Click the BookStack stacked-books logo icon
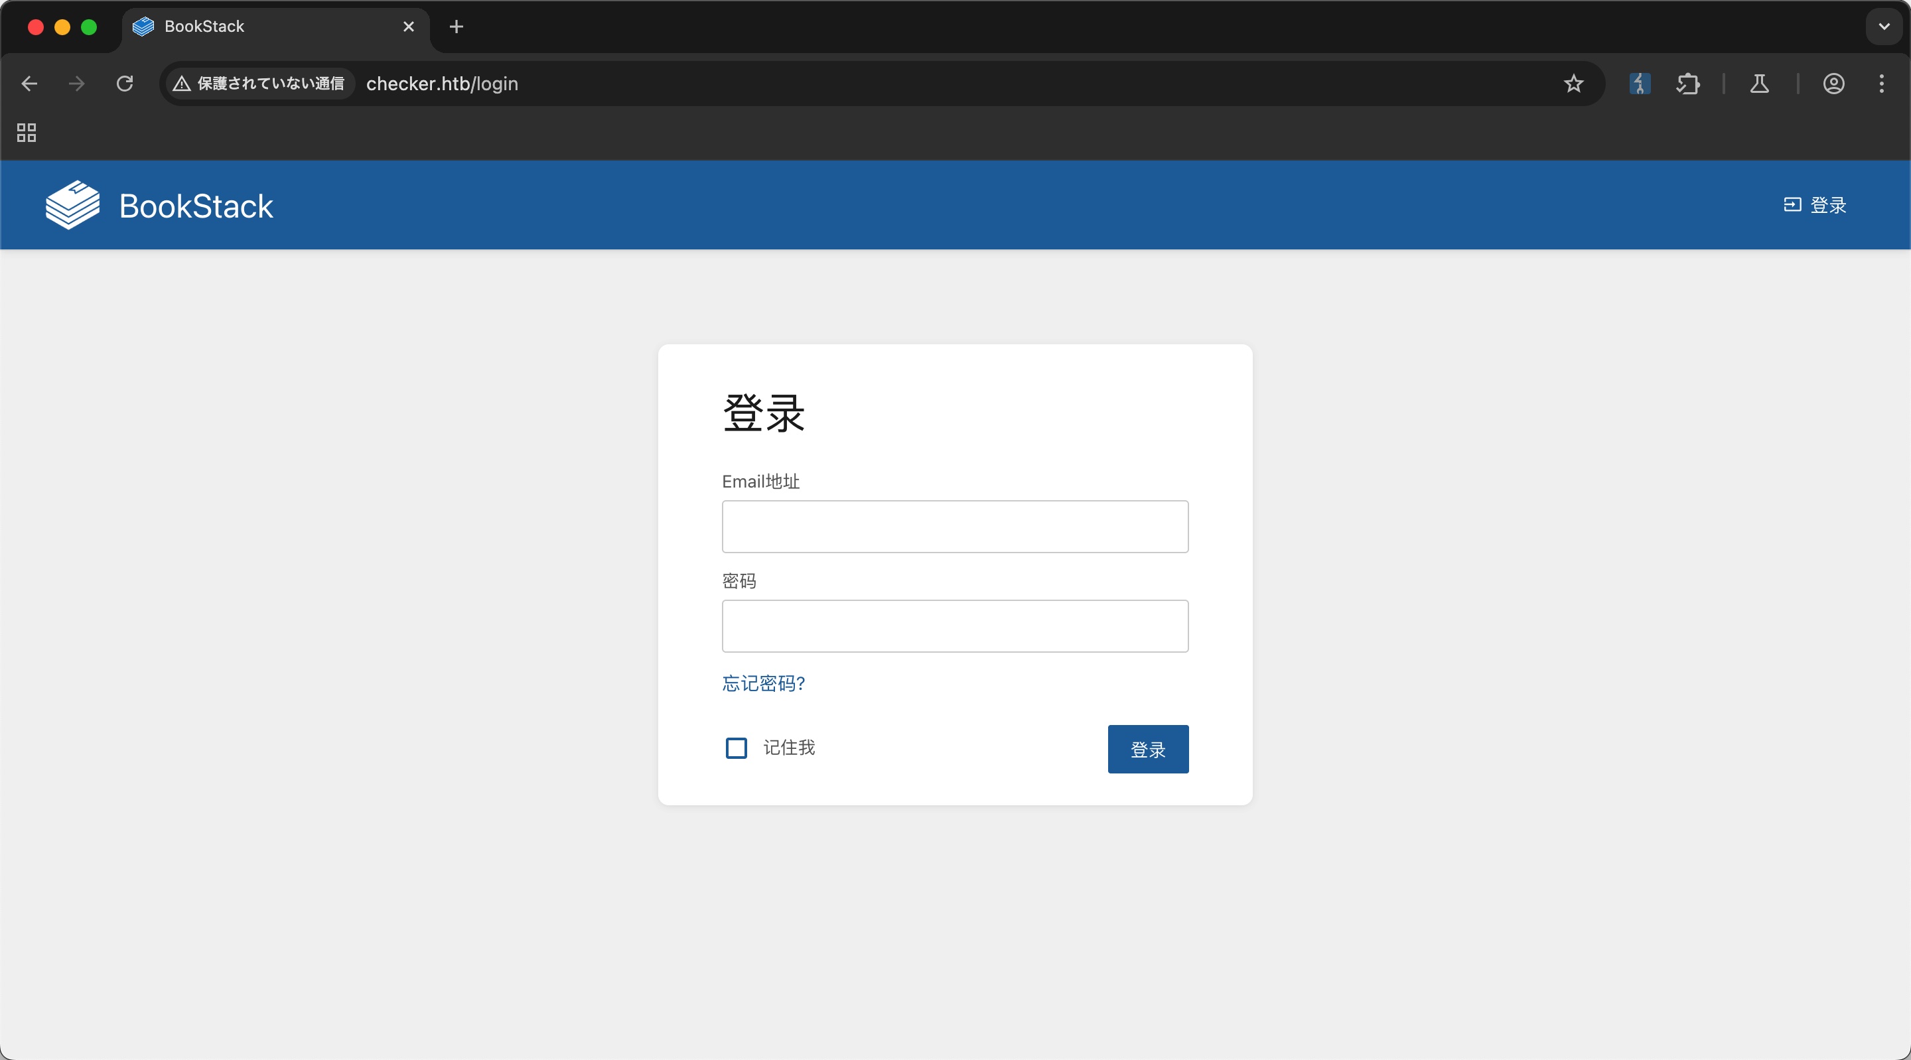 click(x=72, y=205)
